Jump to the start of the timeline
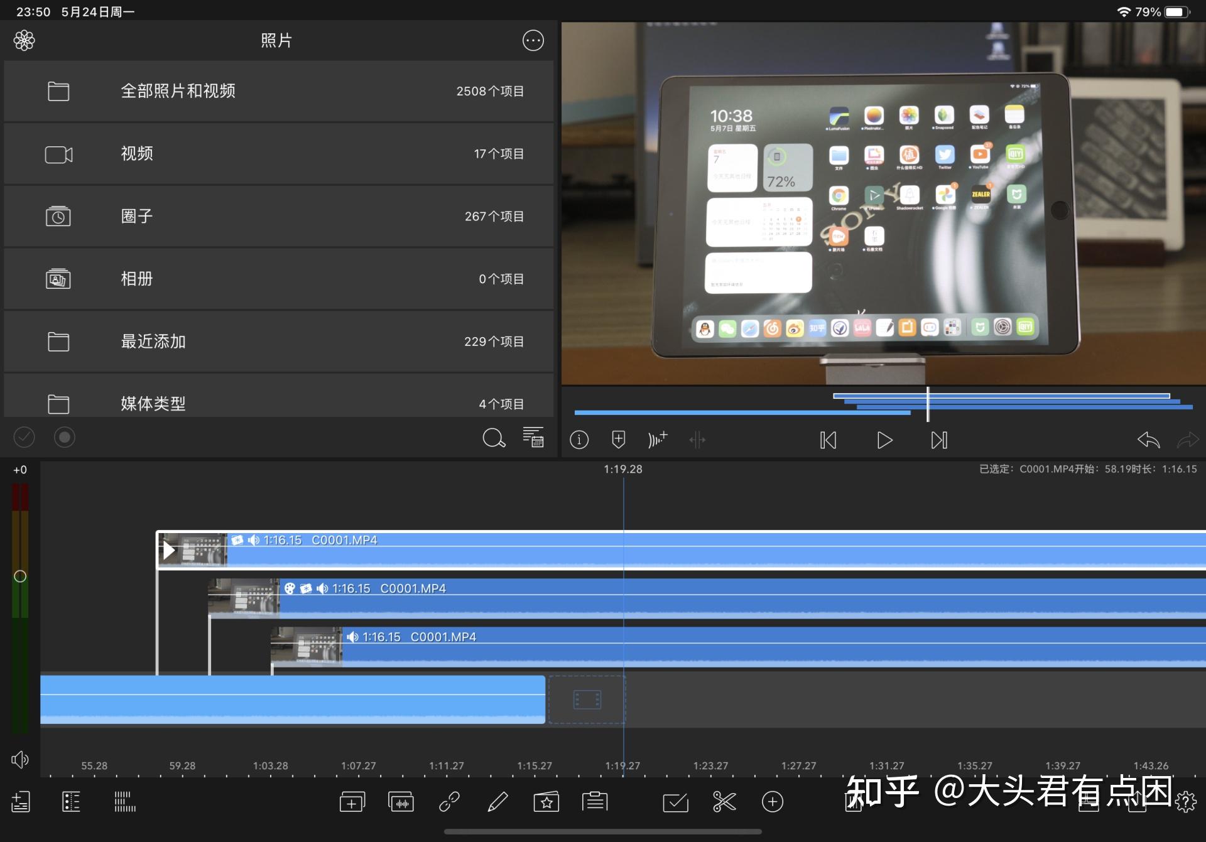This screenshot has width=1206, height=842. click(x=828, y=440)
